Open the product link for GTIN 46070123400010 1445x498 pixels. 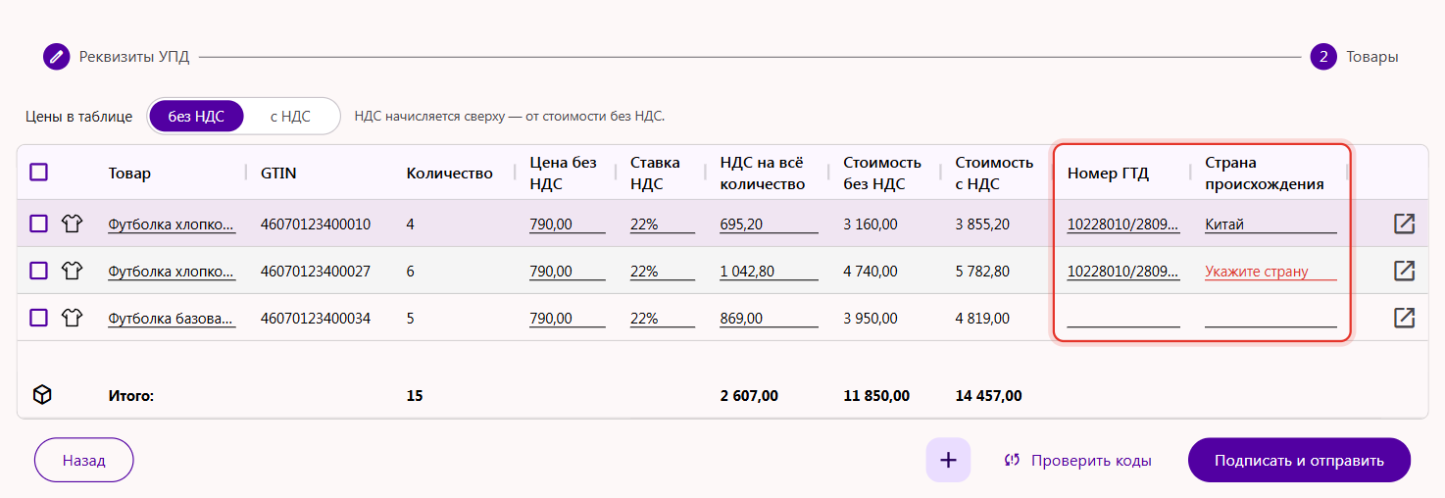point(172,224)
